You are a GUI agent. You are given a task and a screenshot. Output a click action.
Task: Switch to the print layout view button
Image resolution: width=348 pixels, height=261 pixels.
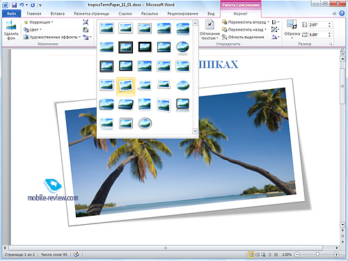click(x=251, y=255)
